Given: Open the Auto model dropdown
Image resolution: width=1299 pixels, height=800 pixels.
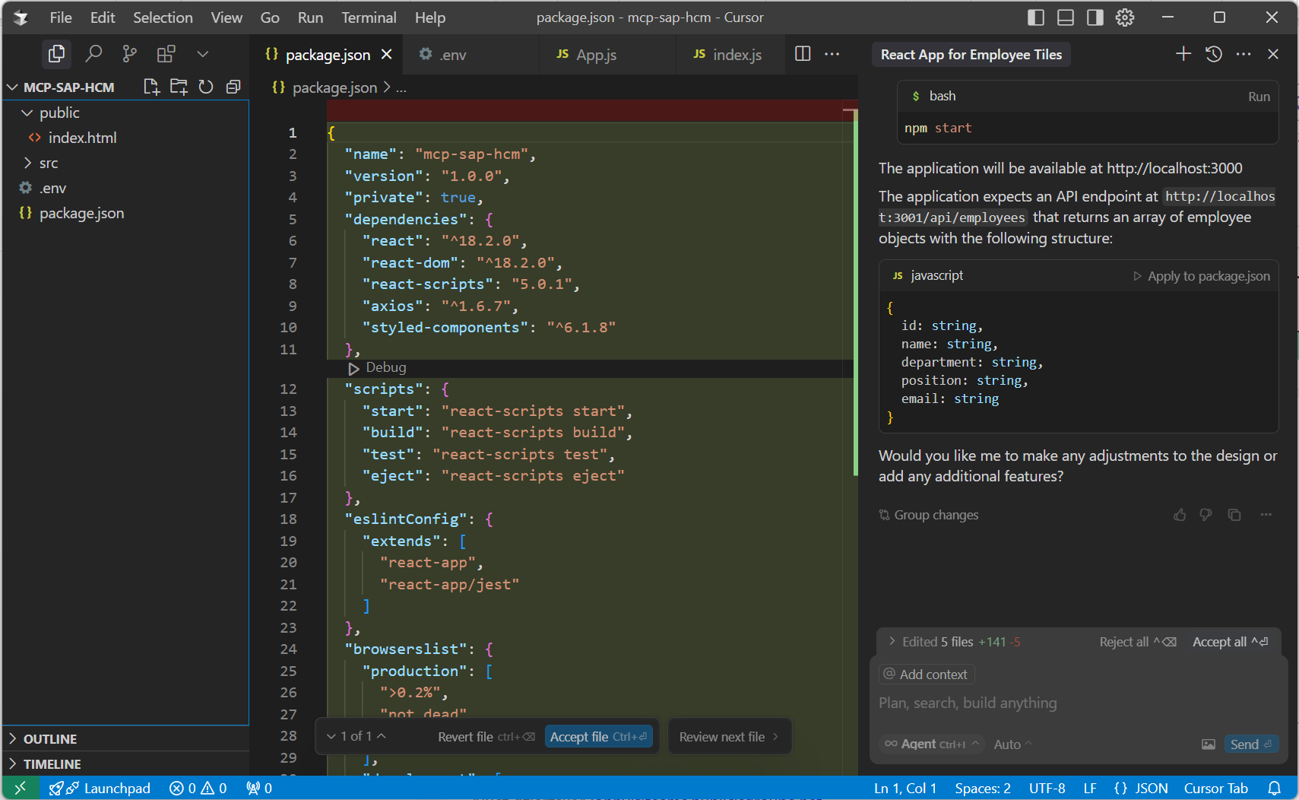Looking at the screenshot, I should (x=1012, y=744).
